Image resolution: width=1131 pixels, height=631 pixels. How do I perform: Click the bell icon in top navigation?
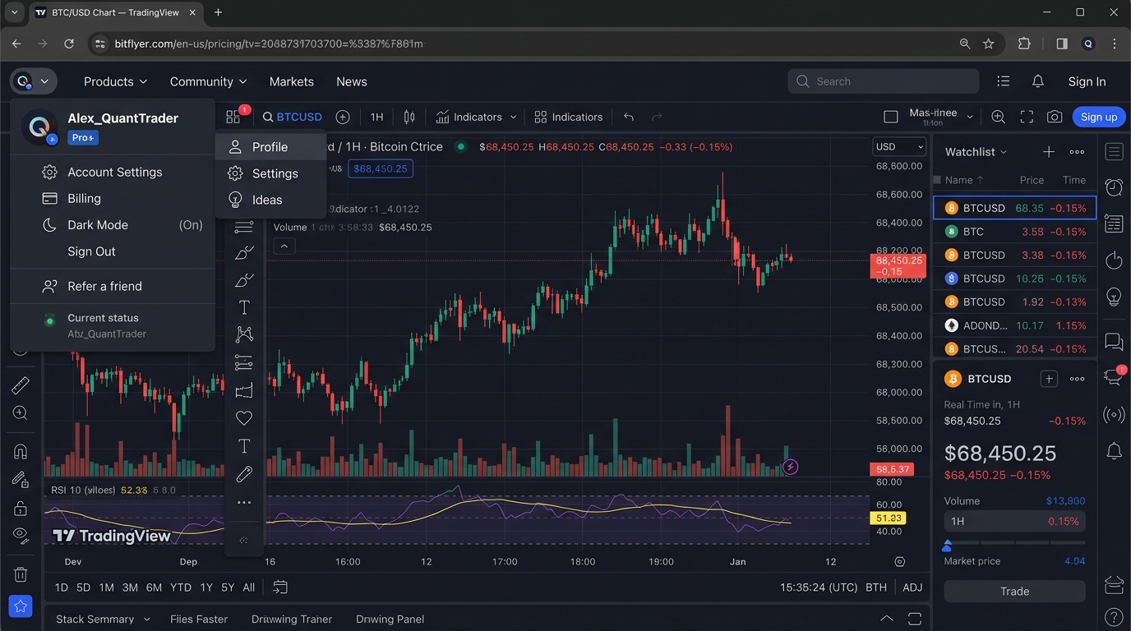[1038, 81]
